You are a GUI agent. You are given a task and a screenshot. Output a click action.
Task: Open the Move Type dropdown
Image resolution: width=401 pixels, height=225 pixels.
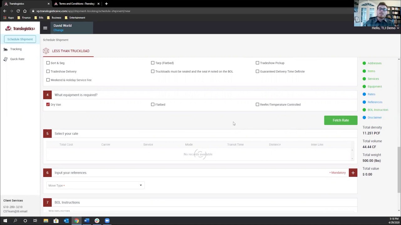pos(95,185)
